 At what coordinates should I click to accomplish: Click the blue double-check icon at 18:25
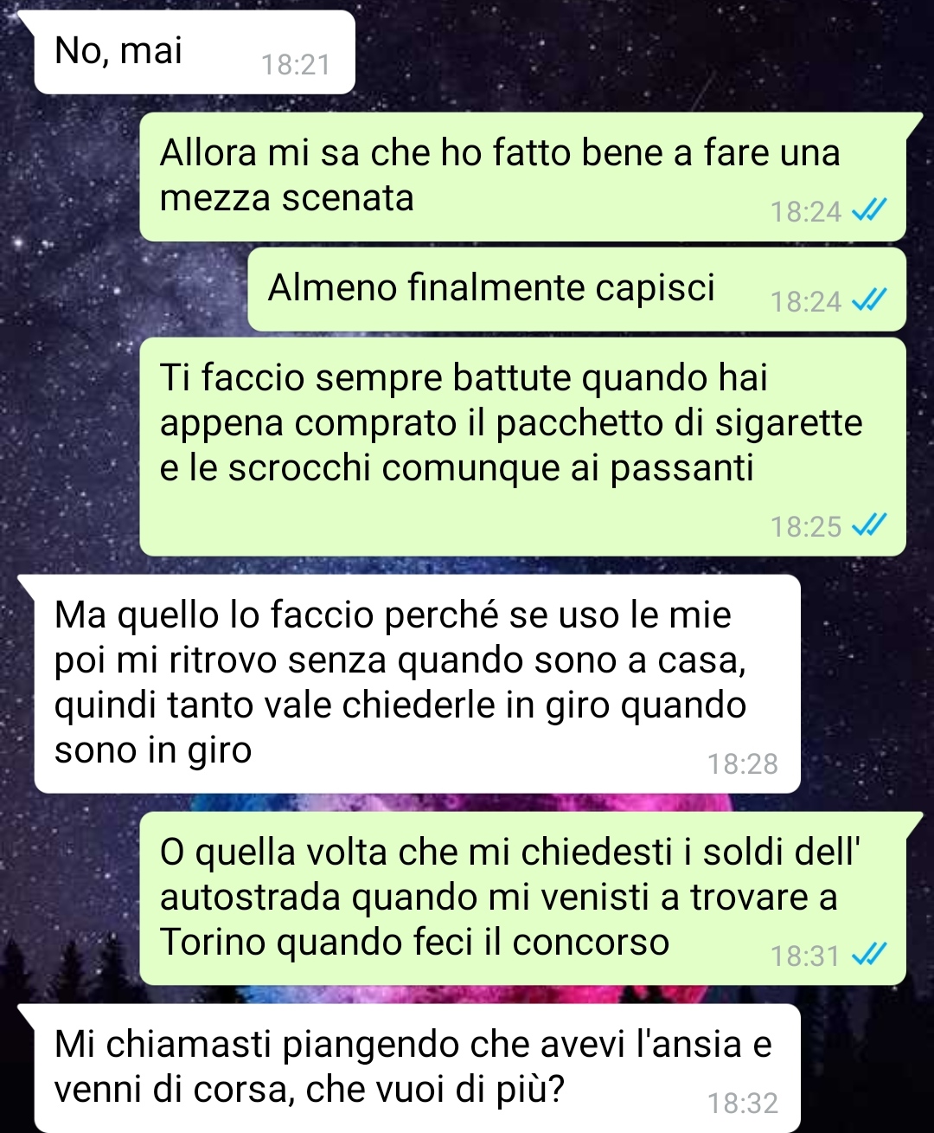pyautogui.click(x=868, y=525)
